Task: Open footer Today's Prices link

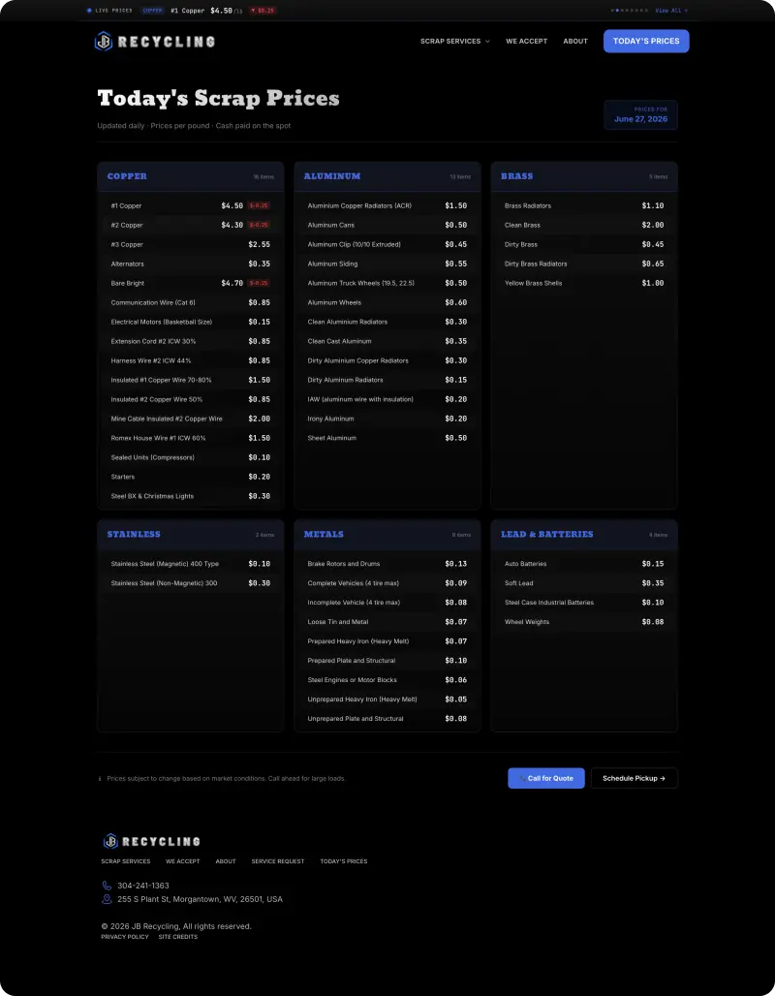Action: pos(344,861)
